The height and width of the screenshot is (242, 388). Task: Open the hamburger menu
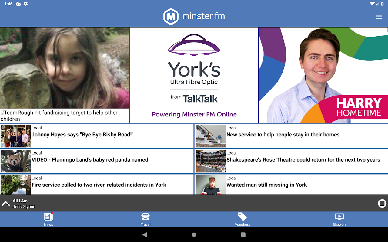coord(379,17)
